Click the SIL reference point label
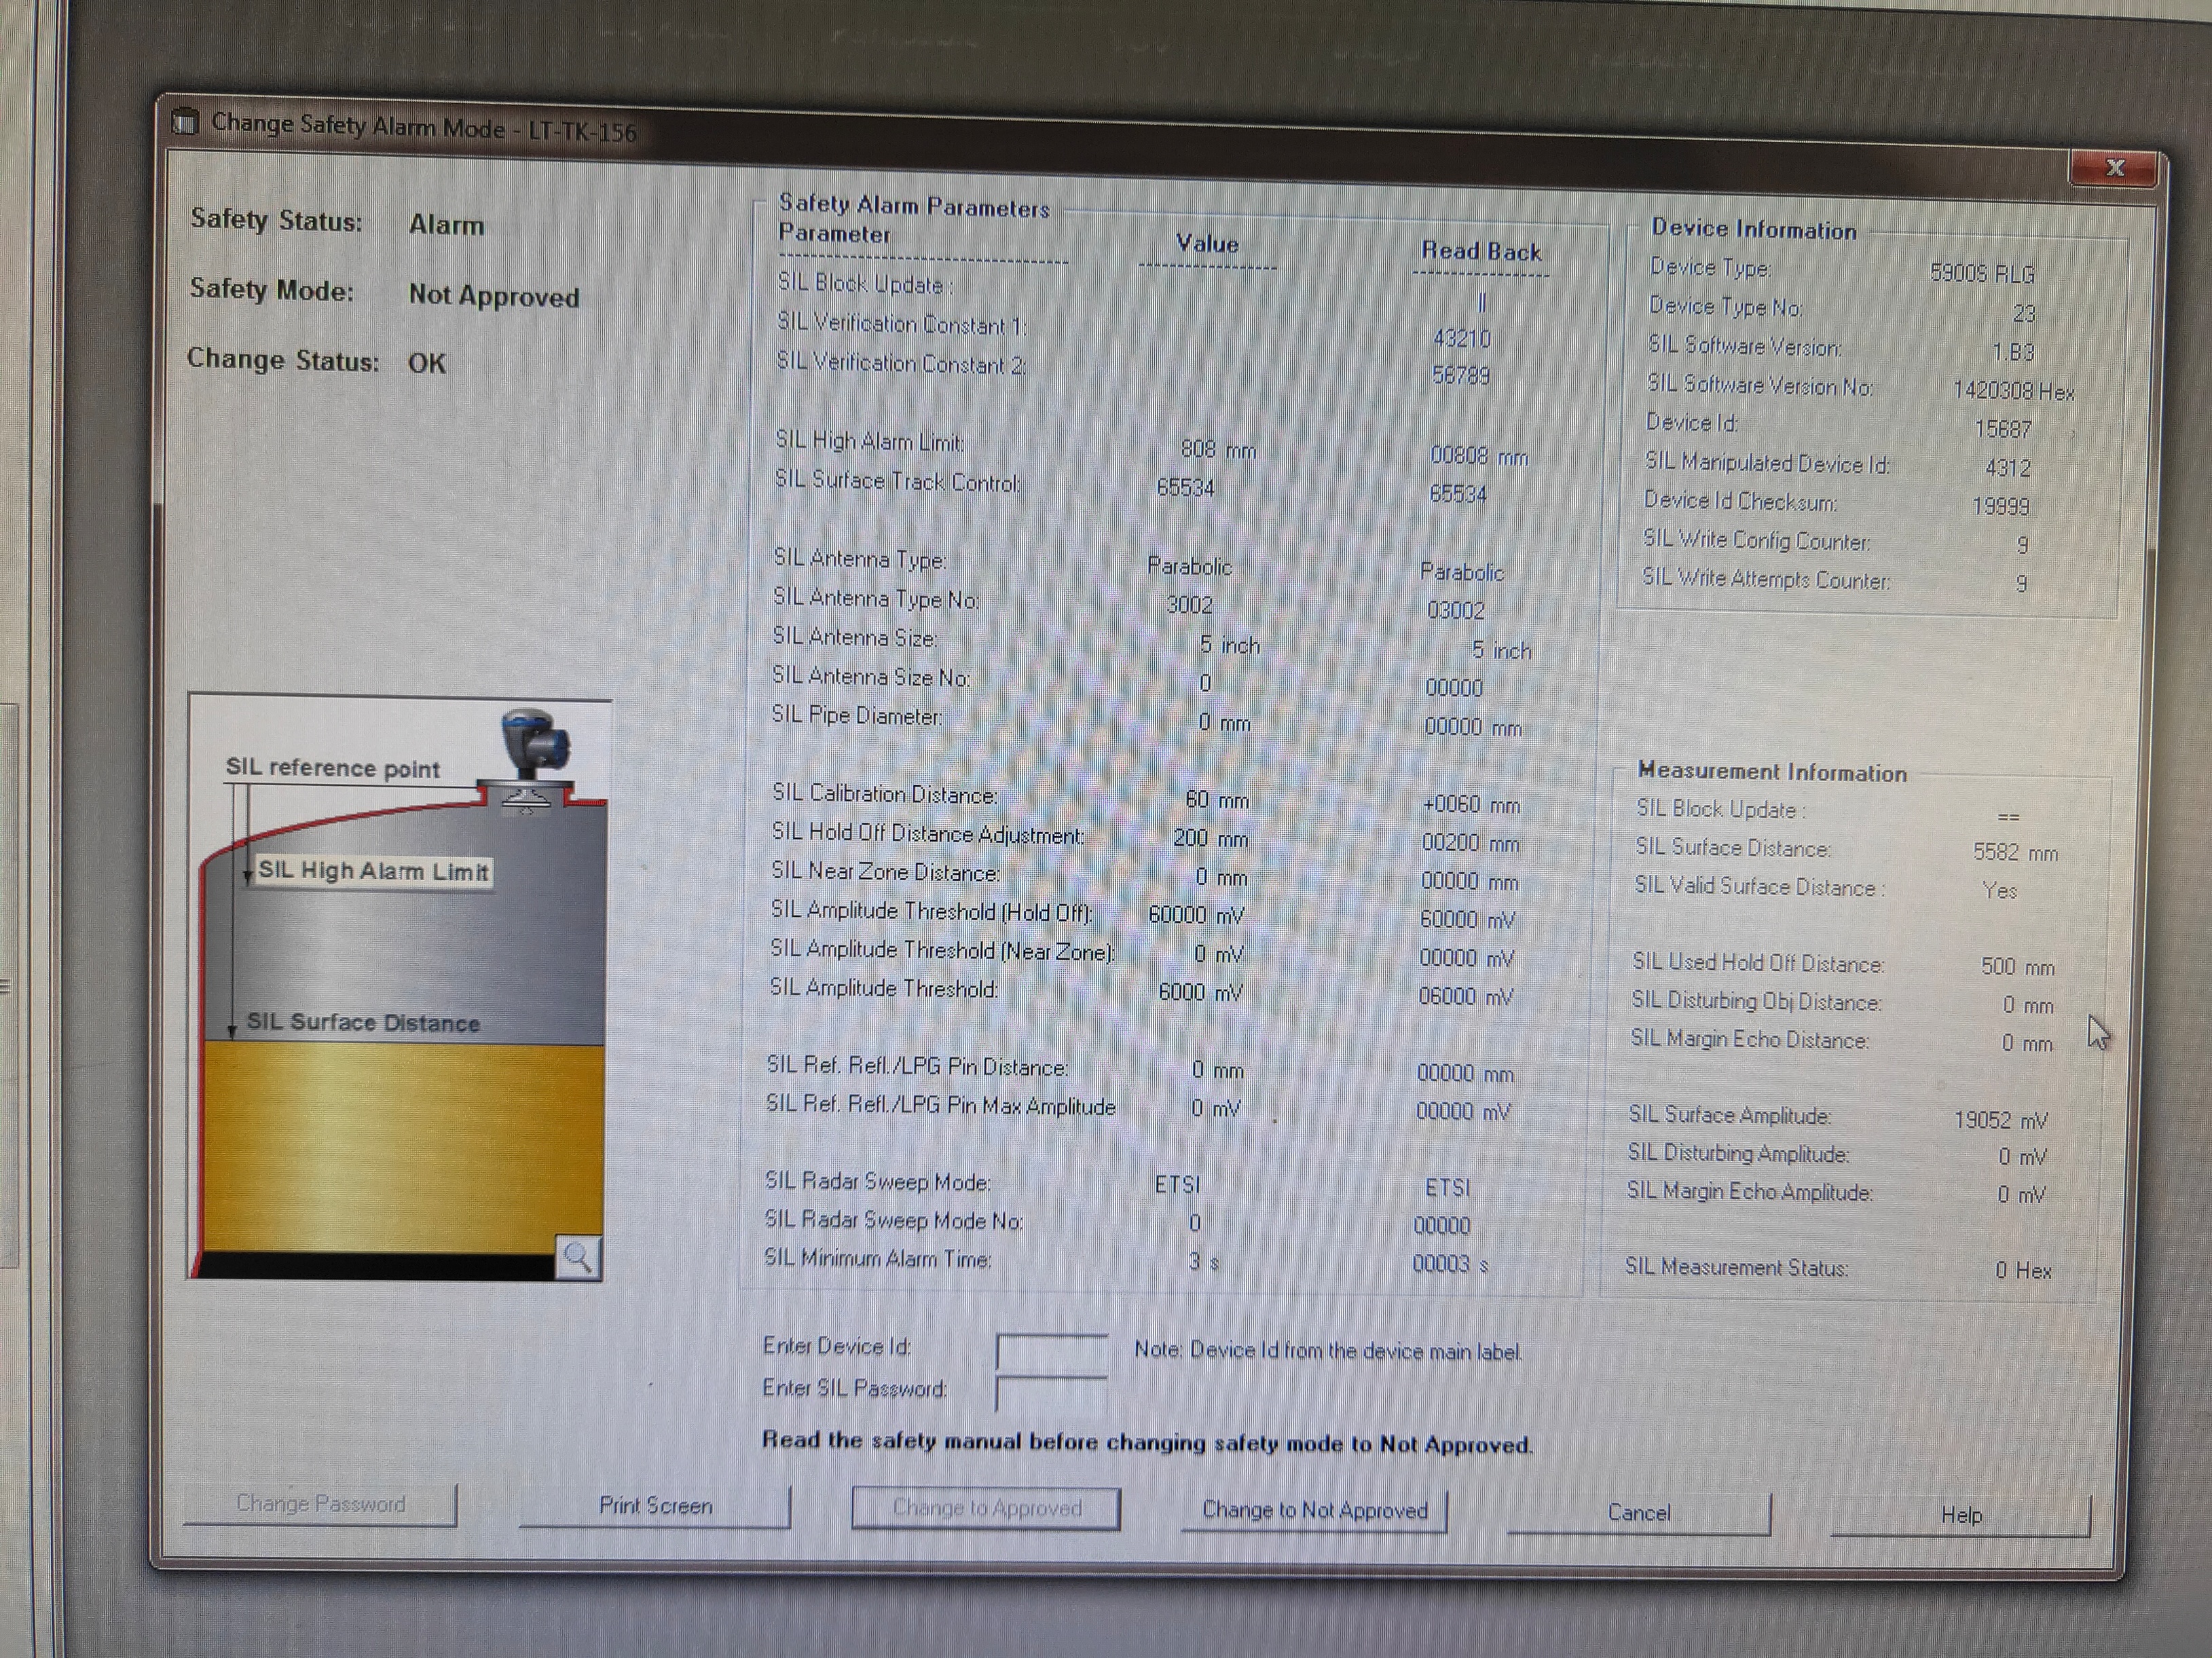 [x=332, y=768]
